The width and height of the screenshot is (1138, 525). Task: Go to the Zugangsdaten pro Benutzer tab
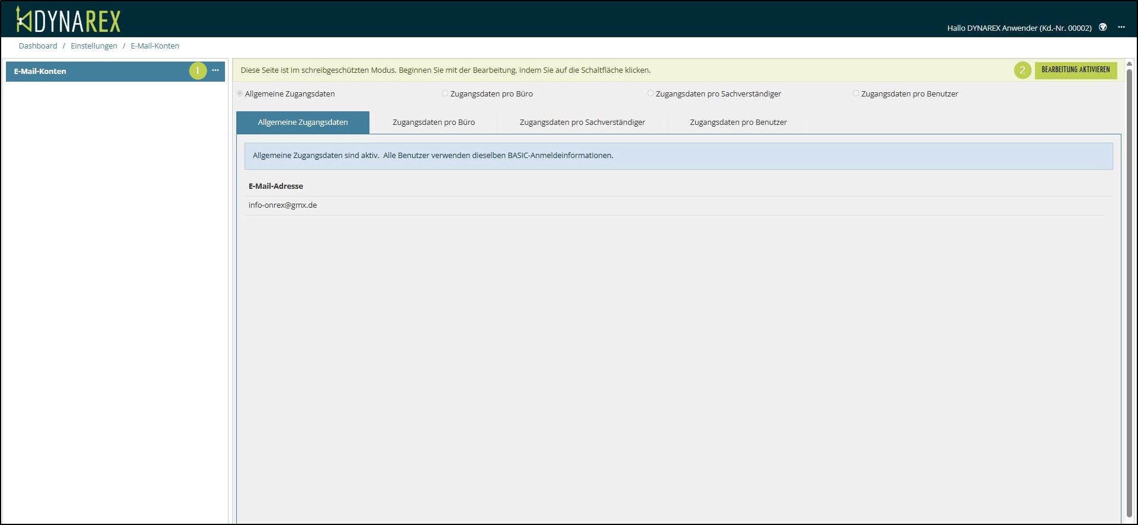[x=738, y=123]
